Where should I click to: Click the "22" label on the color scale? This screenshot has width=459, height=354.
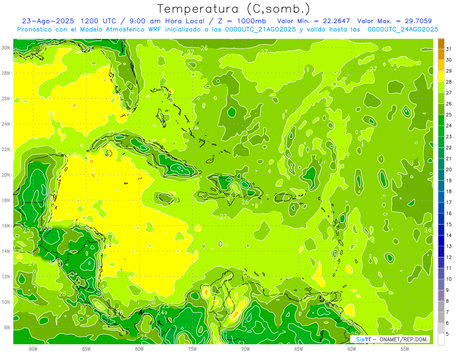click(x=449, y=147)
